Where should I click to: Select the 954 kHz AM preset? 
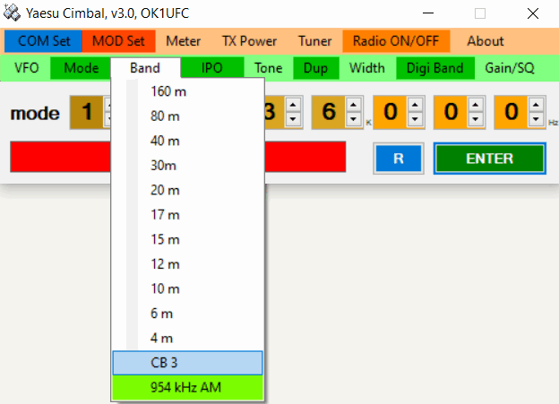(187, 387)
